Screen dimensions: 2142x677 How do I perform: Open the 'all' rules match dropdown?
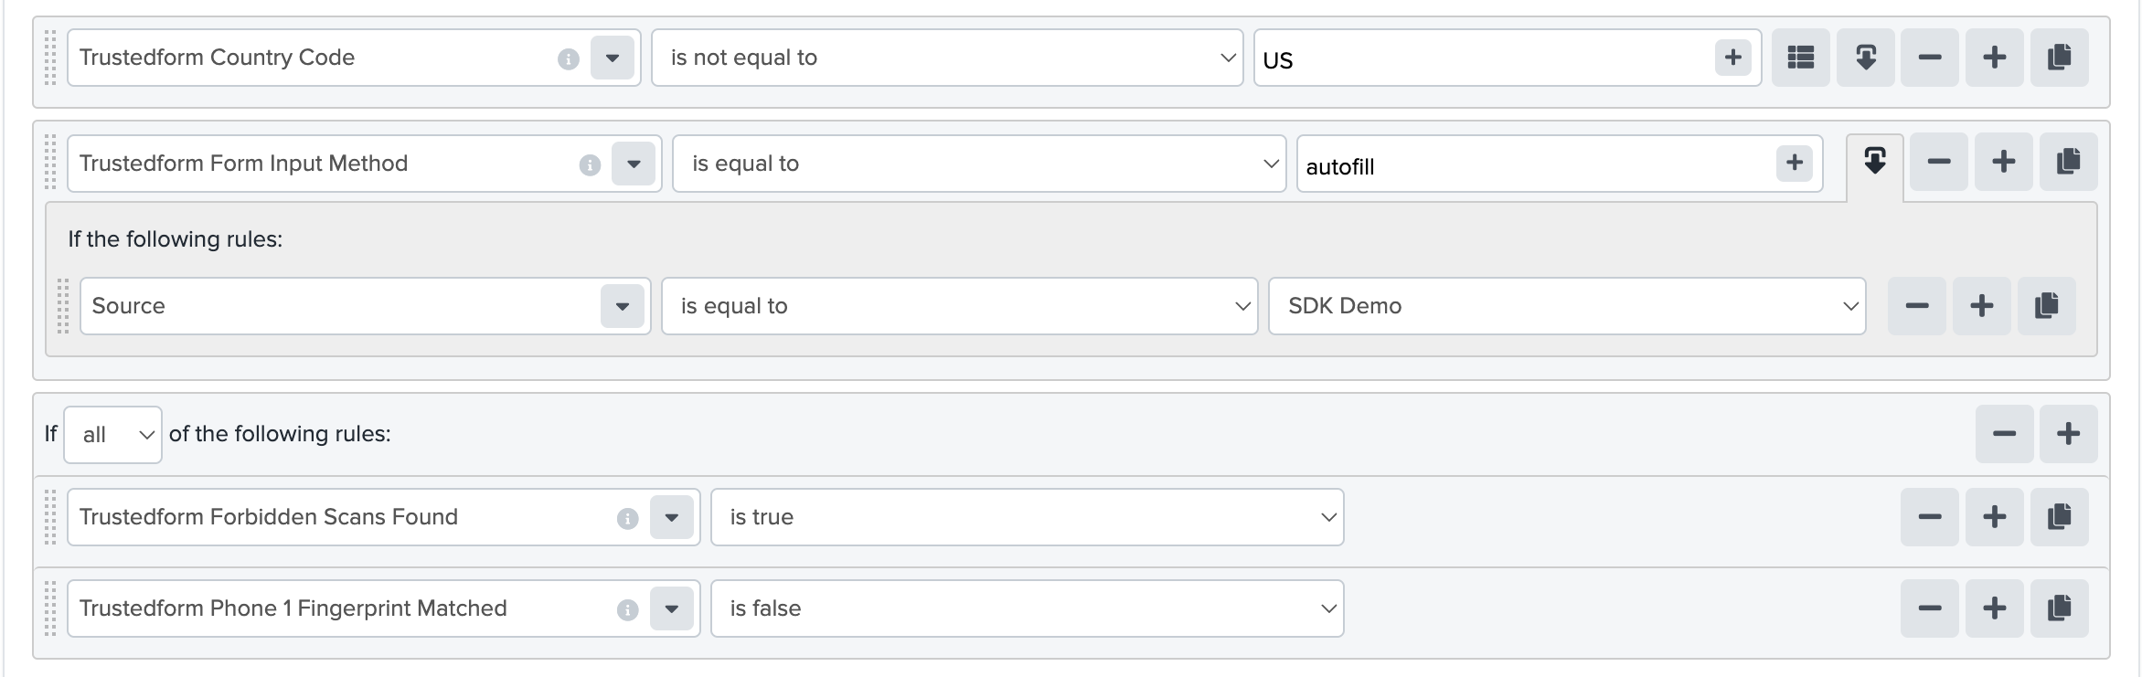[113, 435]
